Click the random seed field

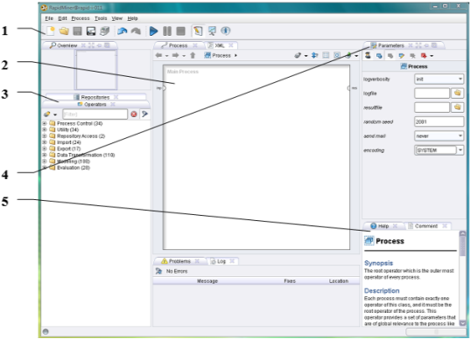438,121
